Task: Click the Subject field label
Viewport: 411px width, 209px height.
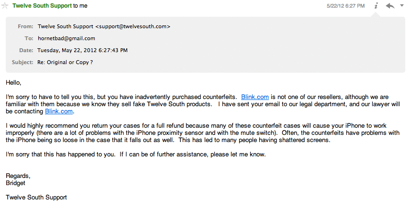Action: coord(22,62)
